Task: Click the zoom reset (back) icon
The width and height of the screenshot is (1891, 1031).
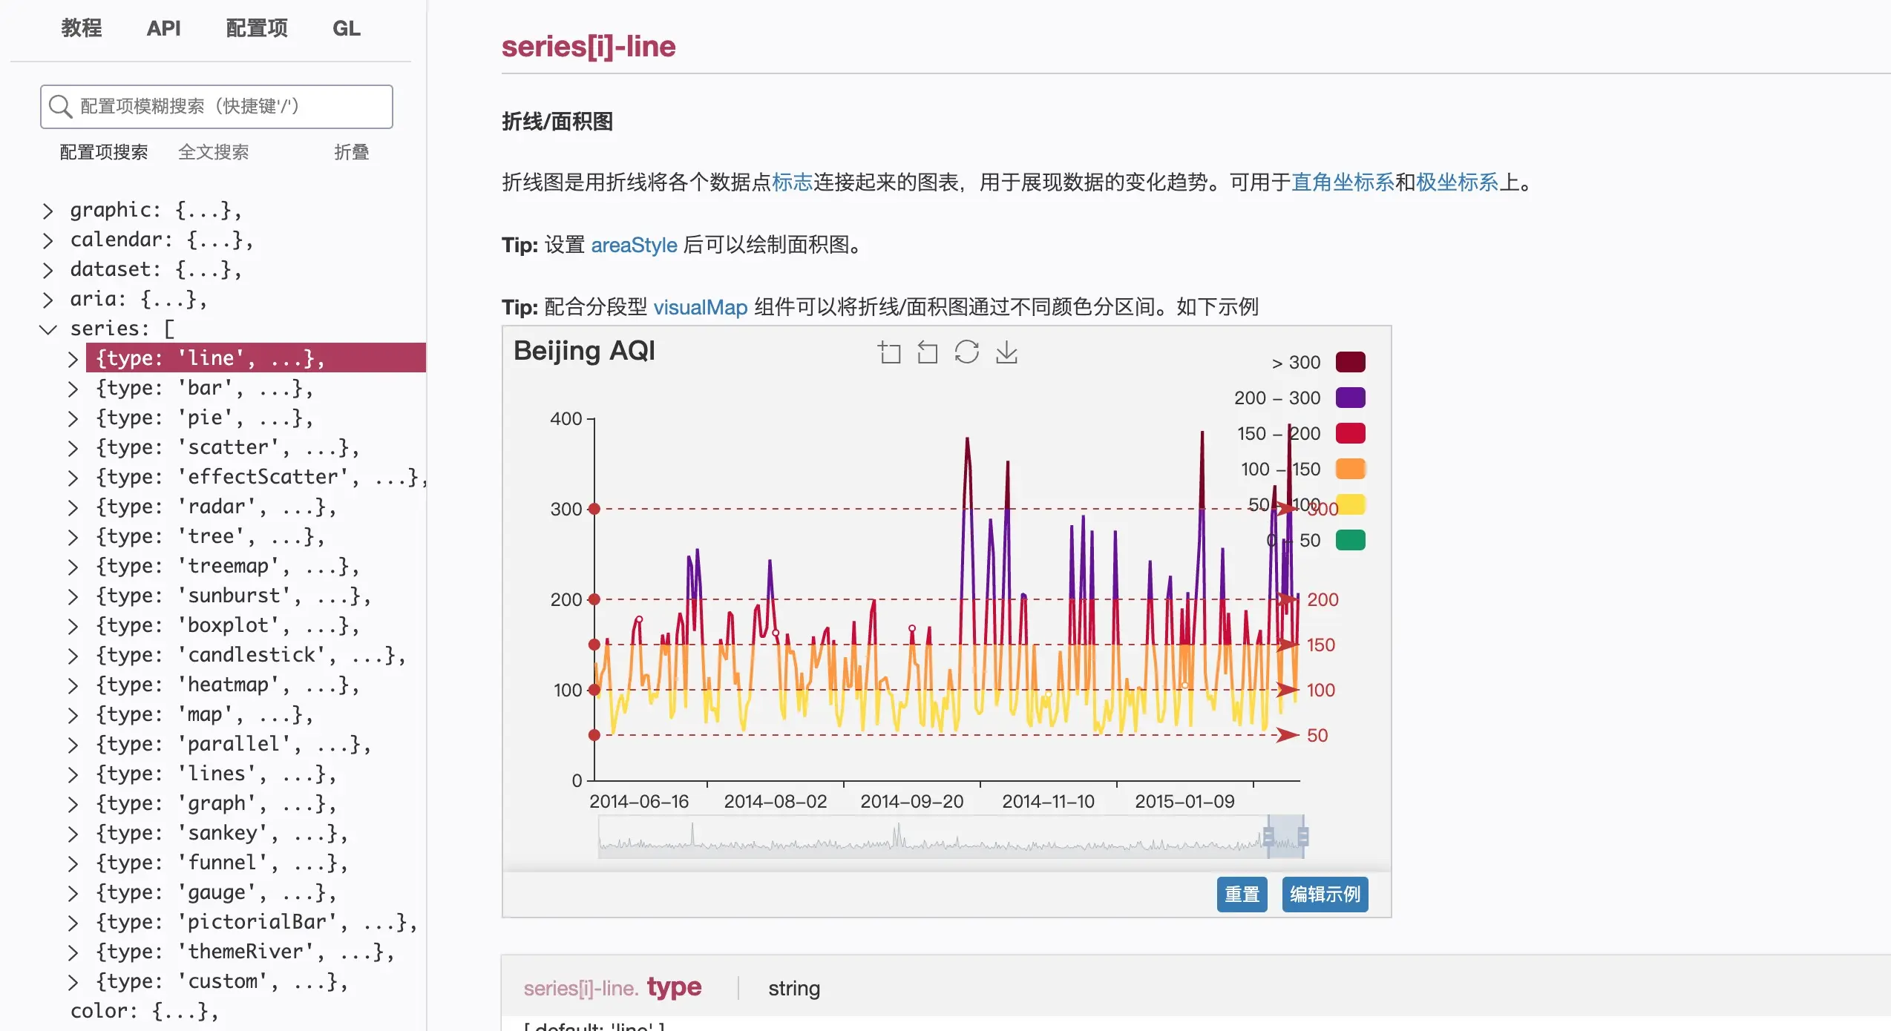Action: tap(928, 352)
